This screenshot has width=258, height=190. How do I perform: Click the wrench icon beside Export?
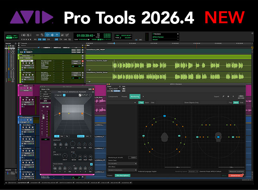pyautogui.click(x=223, y=96)
